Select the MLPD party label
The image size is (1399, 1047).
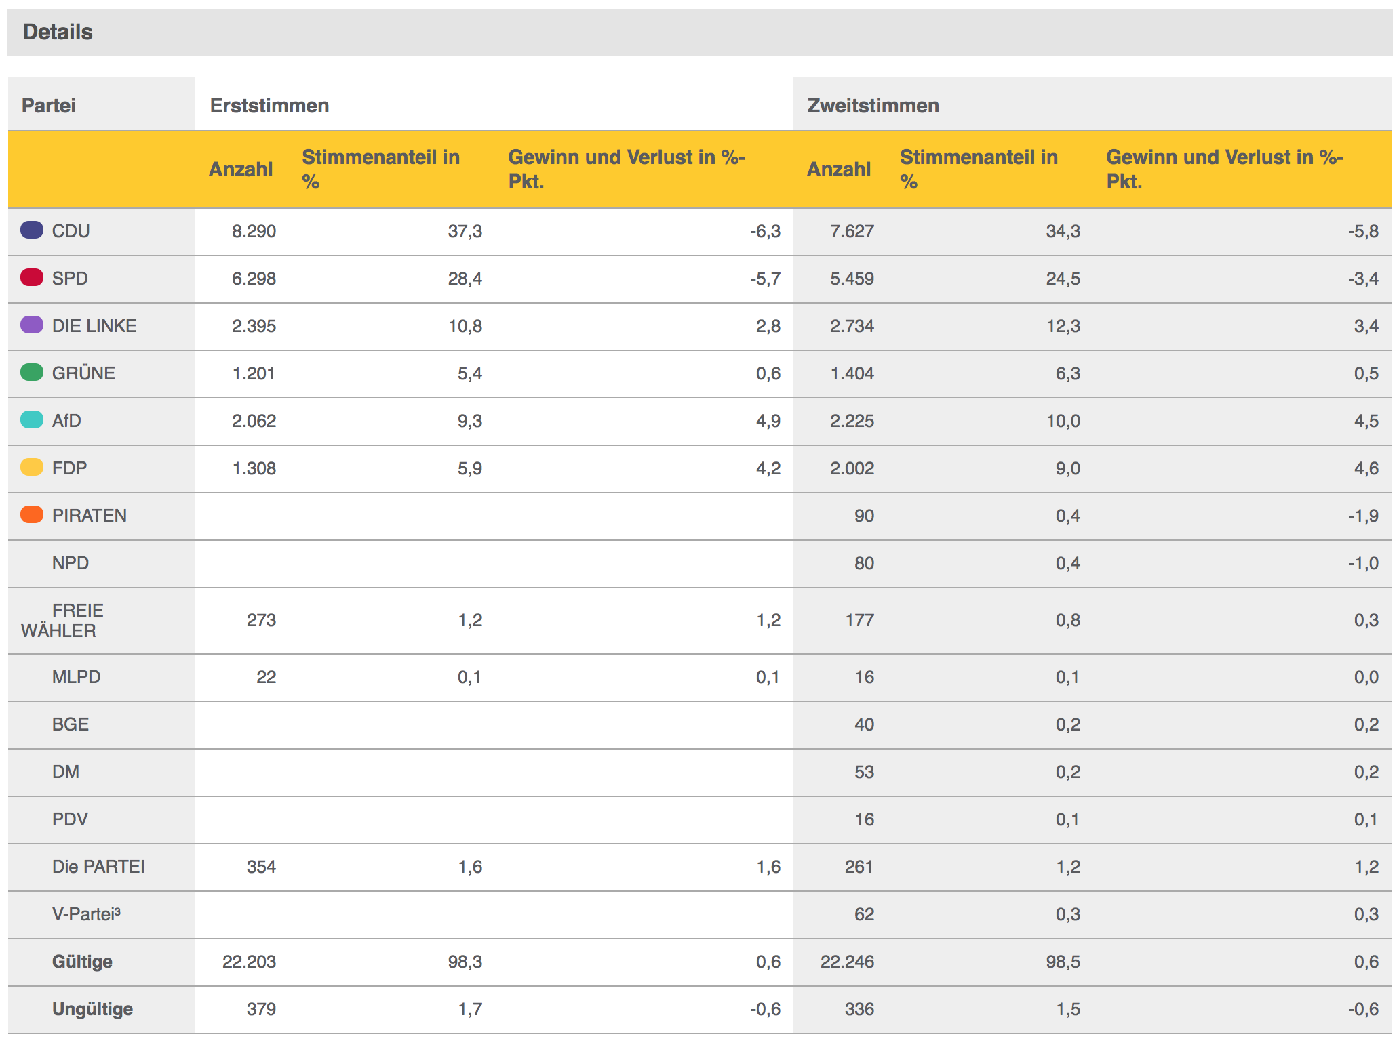click(76, 677)
